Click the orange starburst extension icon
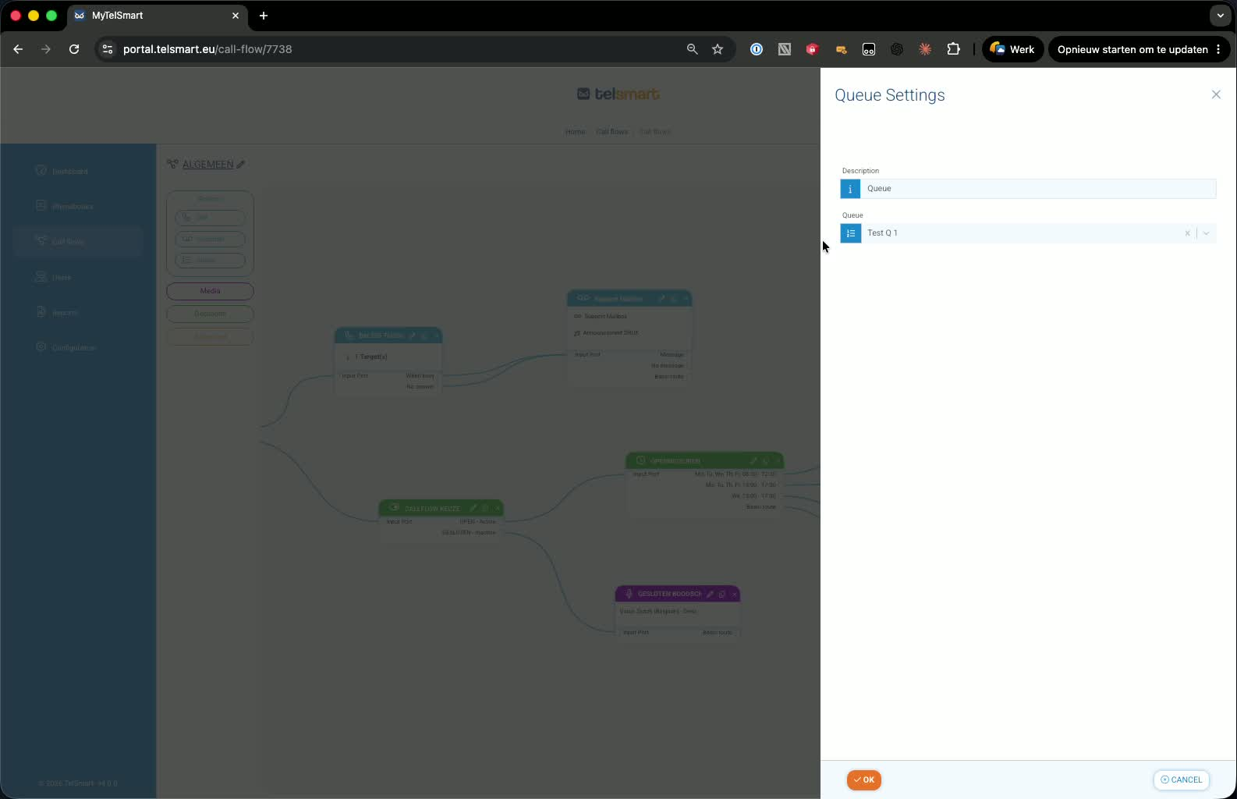Viewport: 1237px width, 799px height. (x=925, y=49)
